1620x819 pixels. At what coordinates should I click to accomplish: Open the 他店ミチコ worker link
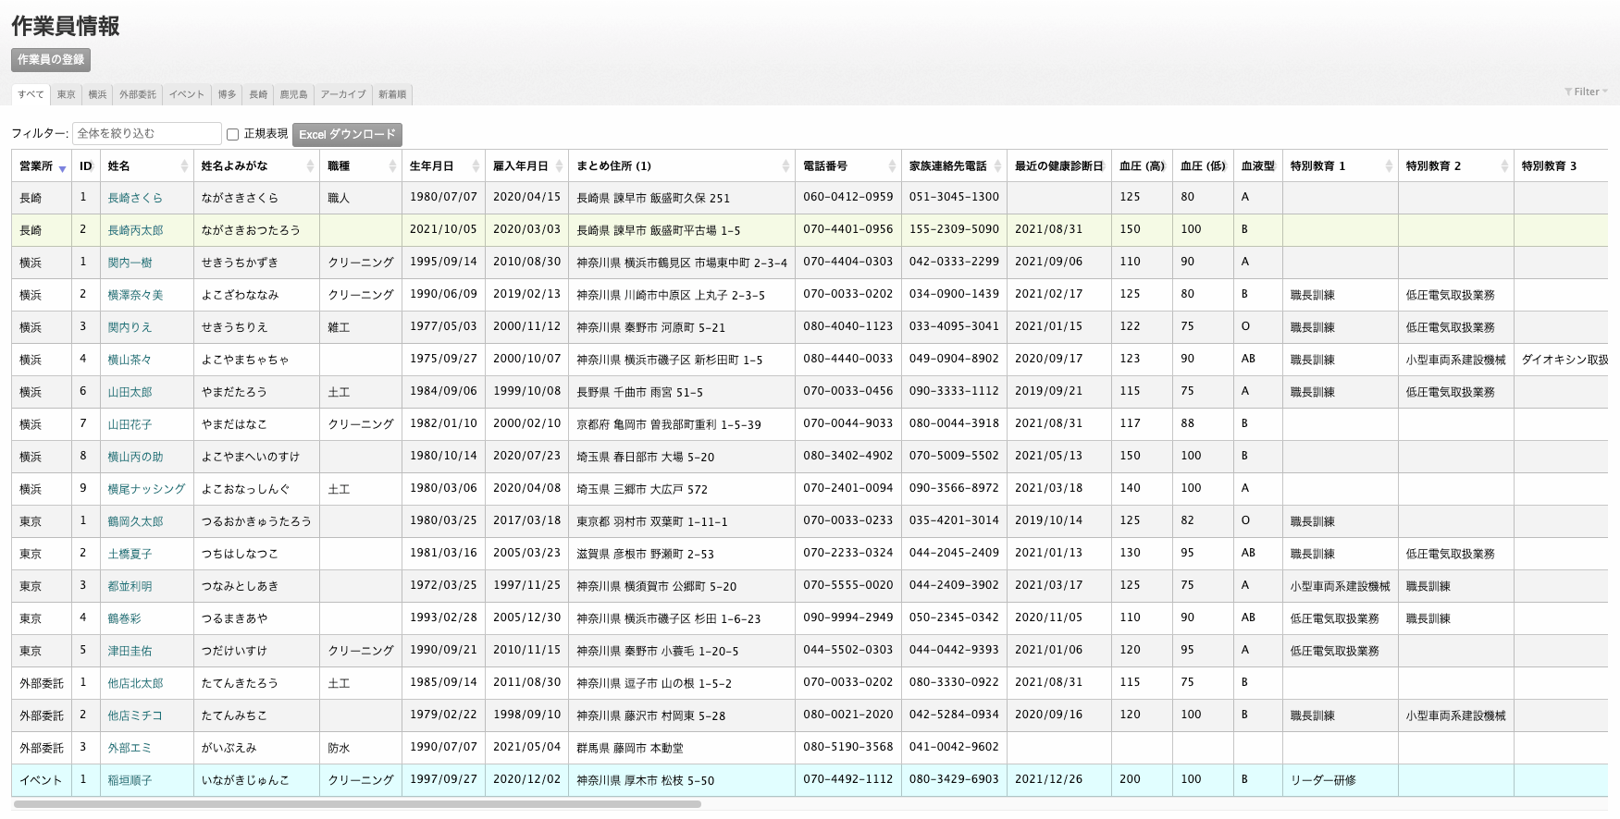(135, 715)
